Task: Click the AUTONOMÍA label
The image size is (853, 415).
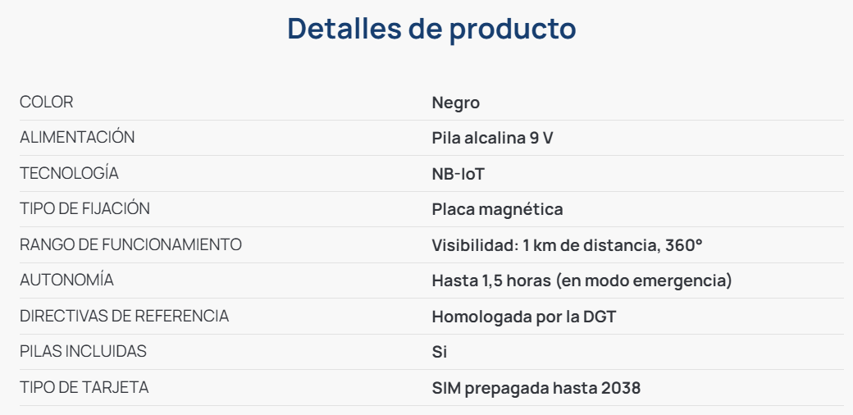Action: 66,280
